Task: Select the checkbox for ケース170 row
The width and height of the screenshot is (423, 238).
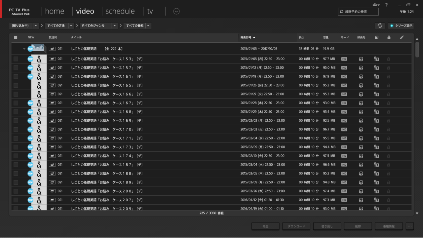Action: 16,129
